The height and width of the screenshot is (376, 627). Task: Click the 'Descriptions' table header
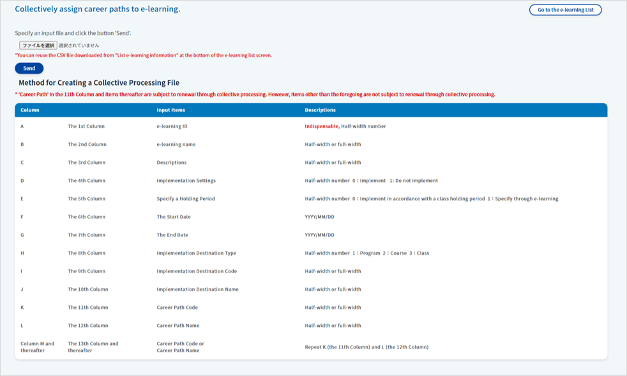(320, 110)
